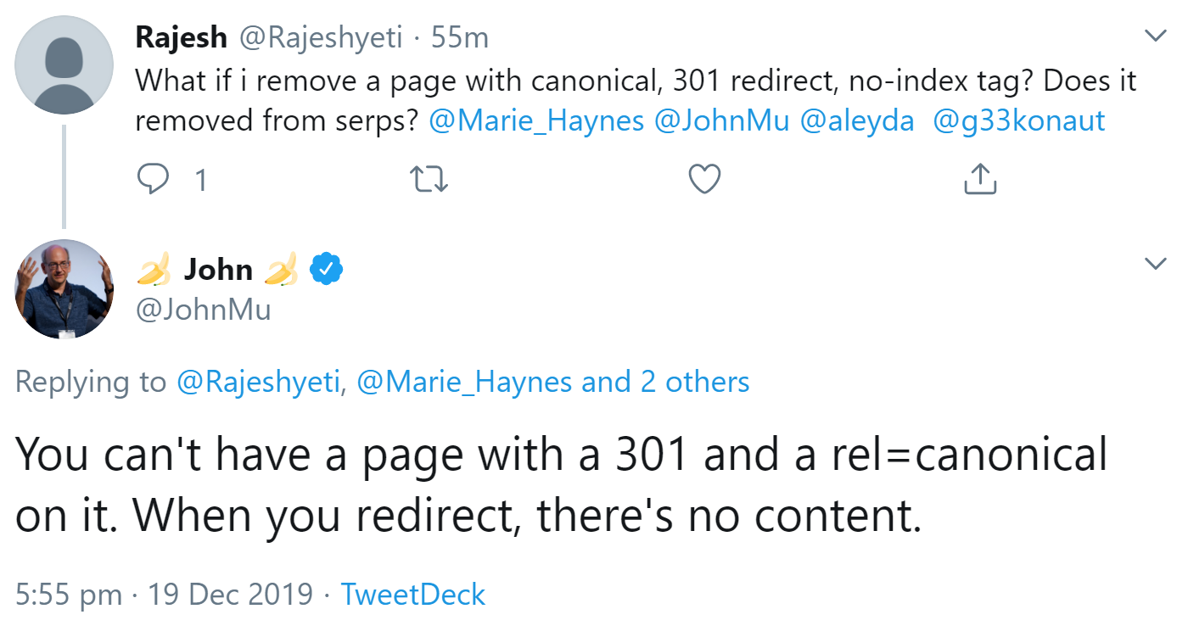Click John's verified badge
The height and width of the screenshot is (637, 1188).
click(x=327, y=267)
